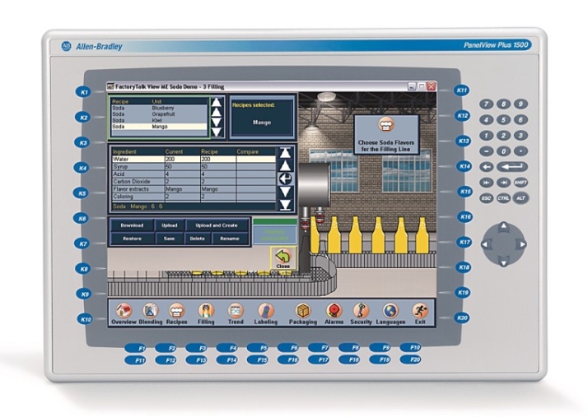588x417 pixels.
Task: Click the ALT key
Action: coord(520,198)
